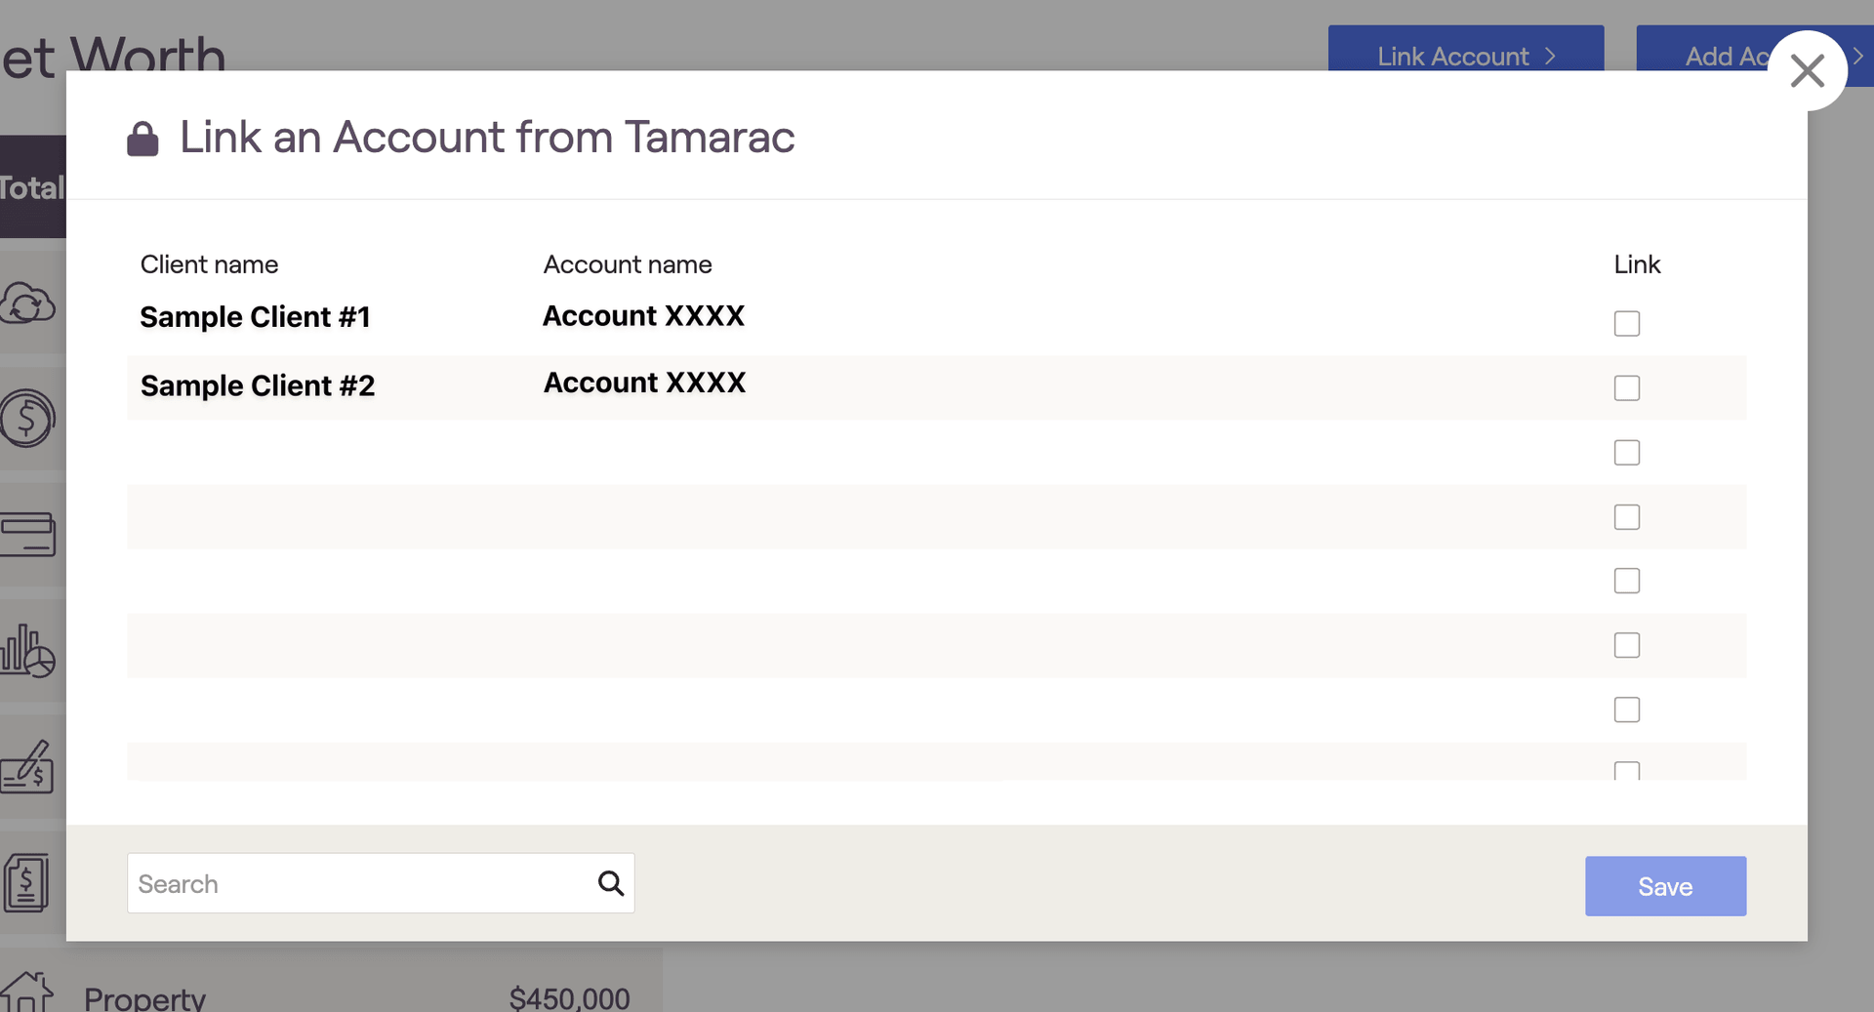This screenshot has width=1874, height=1012.
Task: Save the selected linked accounts
Action: pos(1665,886)
